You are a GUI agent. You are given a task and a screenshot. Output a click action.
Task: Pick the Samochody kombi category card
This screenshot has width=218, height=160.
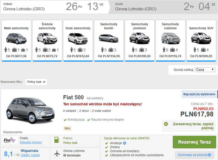pos(109,41)
